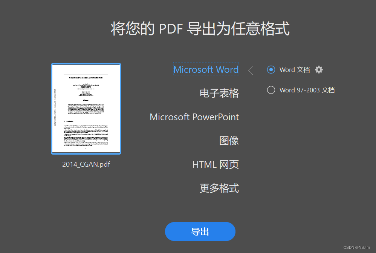Select the Word 文档 radio button
This screenshot has height=253, width=376.
pyautogui.click(x=271, y=69)
